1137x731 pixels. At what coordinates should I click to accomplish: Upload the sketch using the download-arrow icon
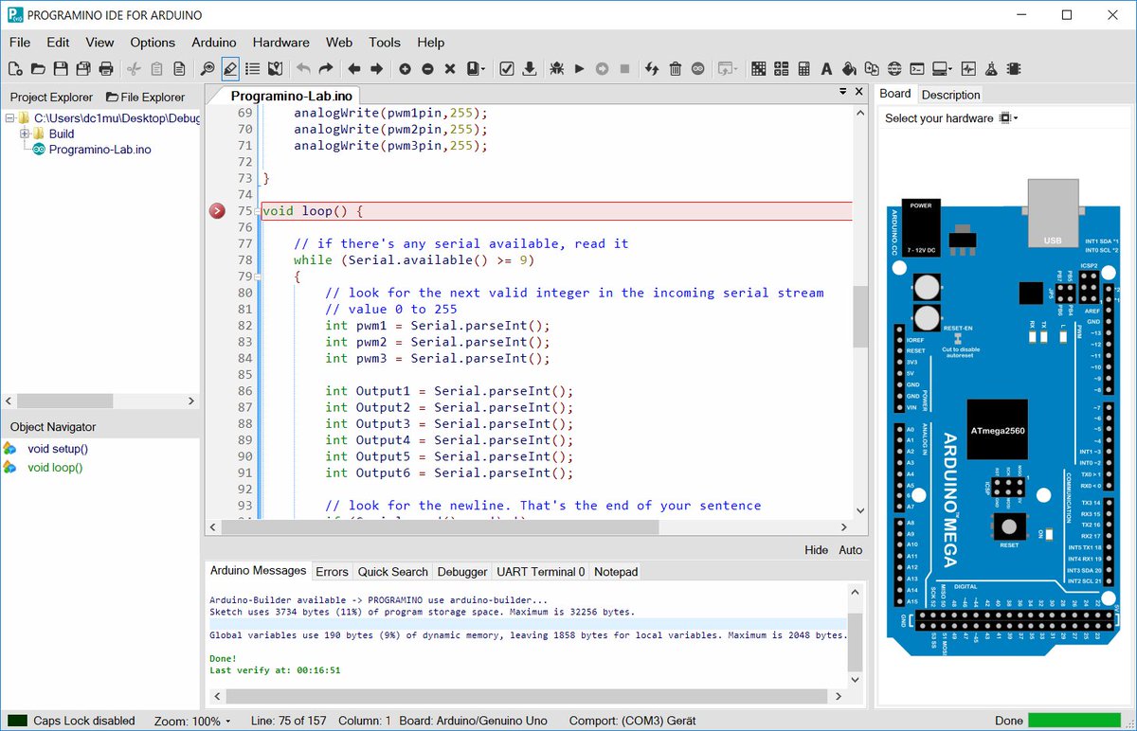530,68
